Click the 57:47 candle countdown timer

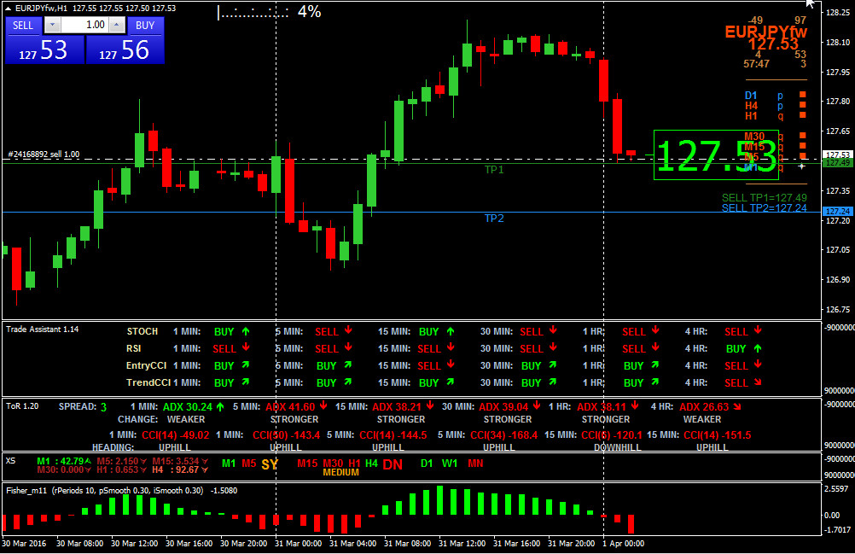point(756,64)
